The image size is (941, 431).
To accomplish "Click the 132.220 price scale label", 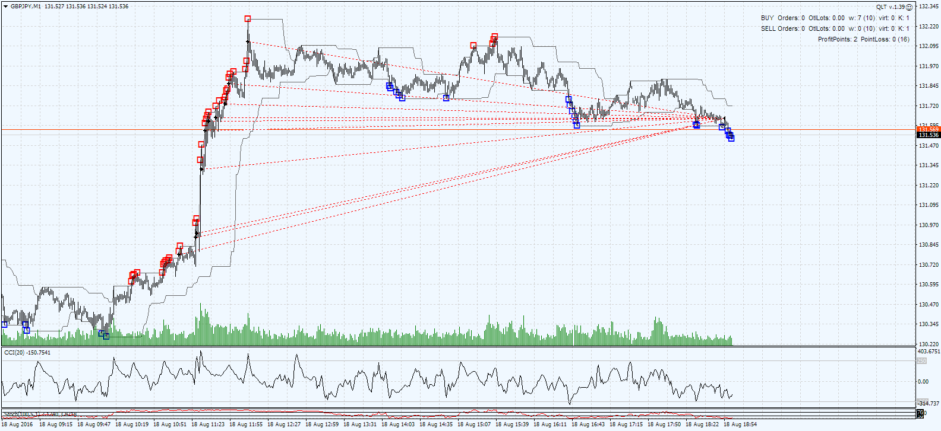I will [x=929, y=27].
